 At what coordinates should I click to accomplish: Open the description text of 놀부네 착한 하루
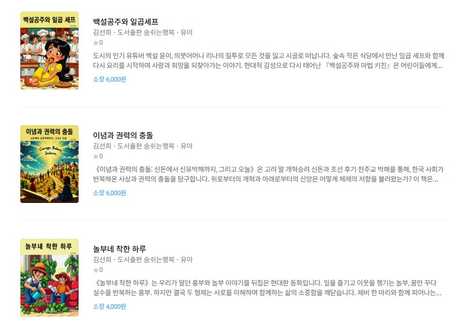point(267,288)
